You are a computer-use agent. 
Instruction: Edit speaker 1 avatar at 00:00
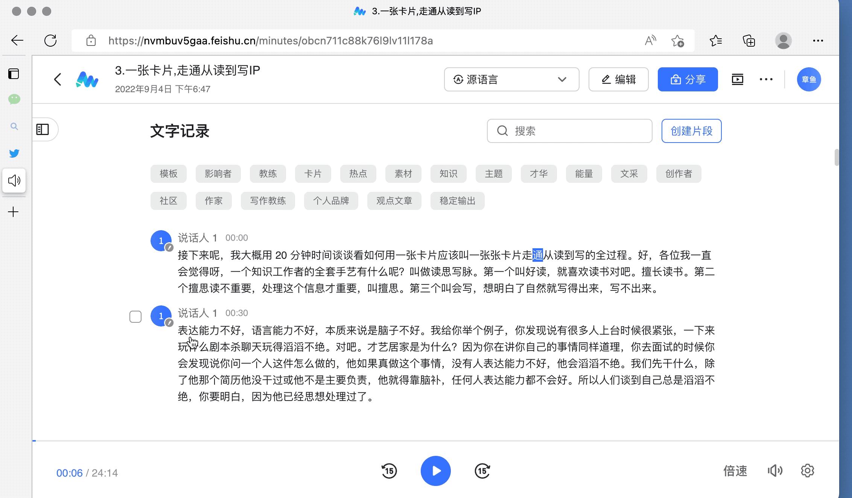[161, 241]
